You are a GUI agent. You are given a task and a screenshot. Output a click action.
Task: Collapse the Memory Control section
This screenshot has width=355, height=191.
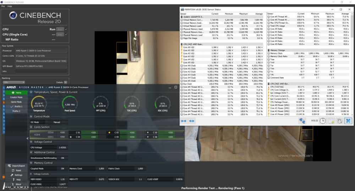tap(31, 163)
